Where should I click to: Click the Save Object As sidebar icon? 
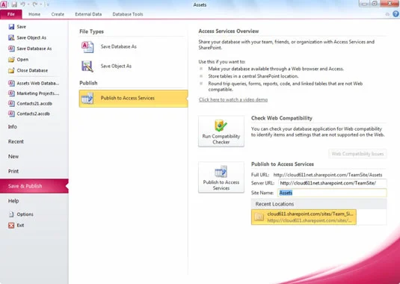(x=11, y=37)
